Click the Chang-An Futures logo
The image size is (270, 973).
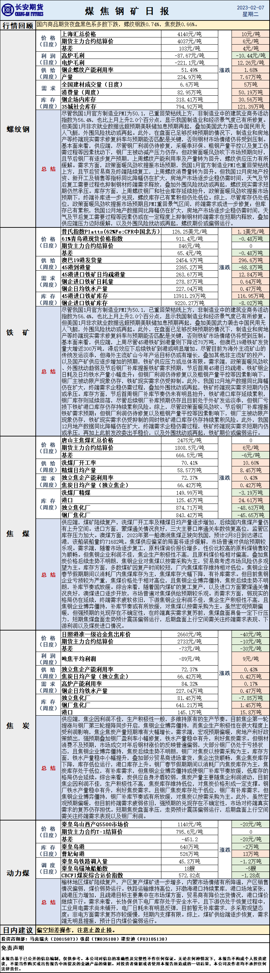coord(23,10)
